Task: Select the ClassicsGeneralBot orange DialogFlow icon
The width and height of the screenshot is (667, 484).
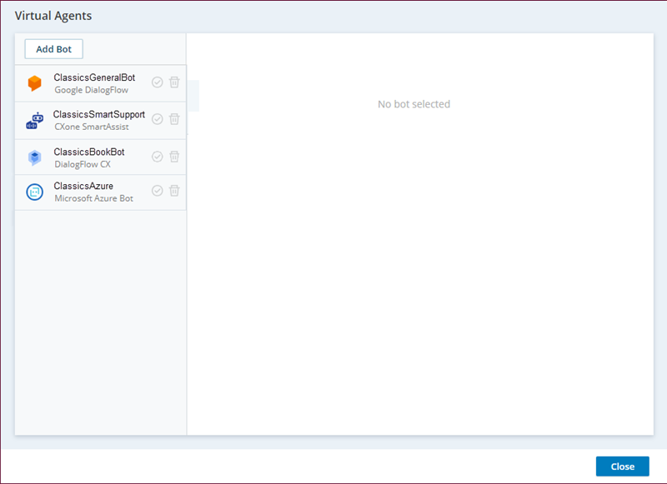Action: tap(34, 83)
